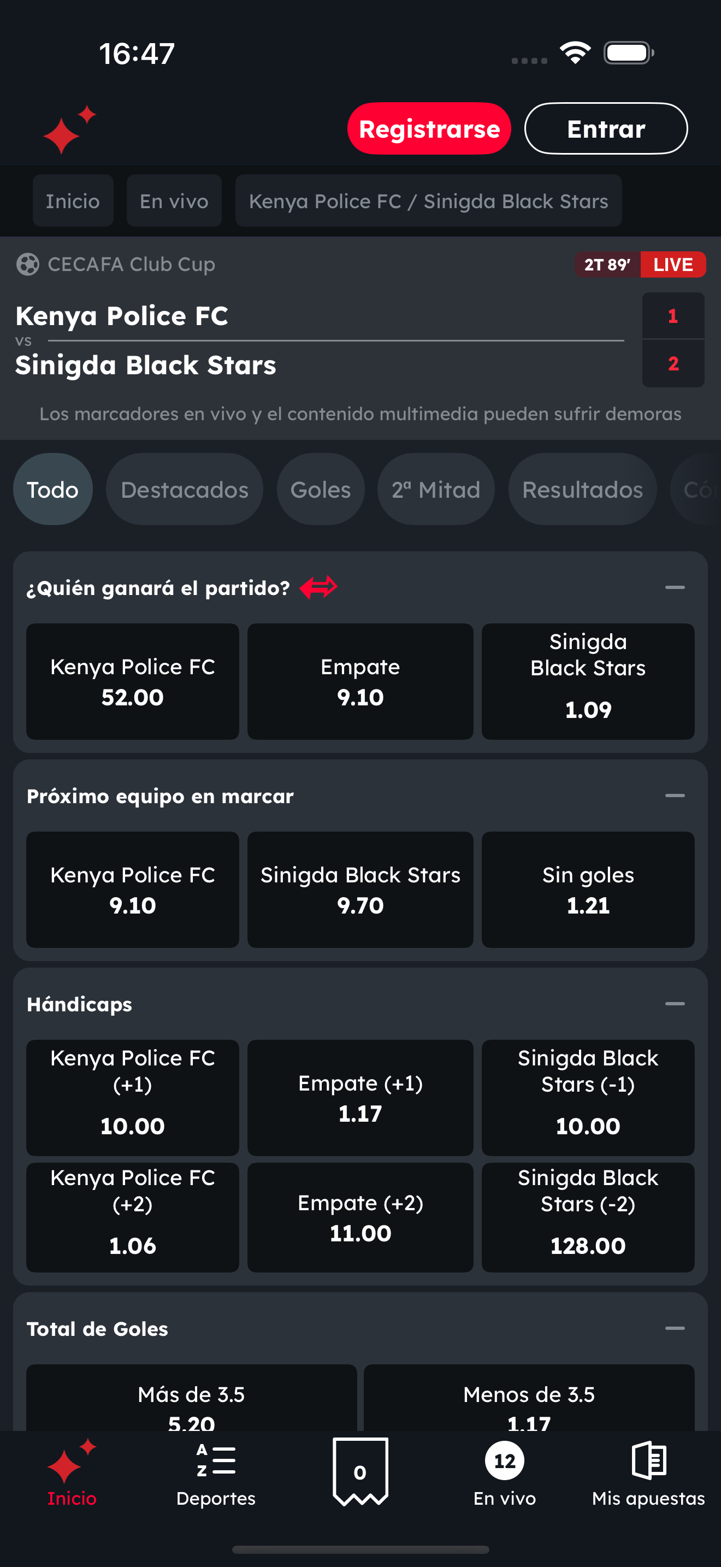Open Inicio star icon in bottom bar
This screenshot has height=1567, width=721.
pos(72,1461)
